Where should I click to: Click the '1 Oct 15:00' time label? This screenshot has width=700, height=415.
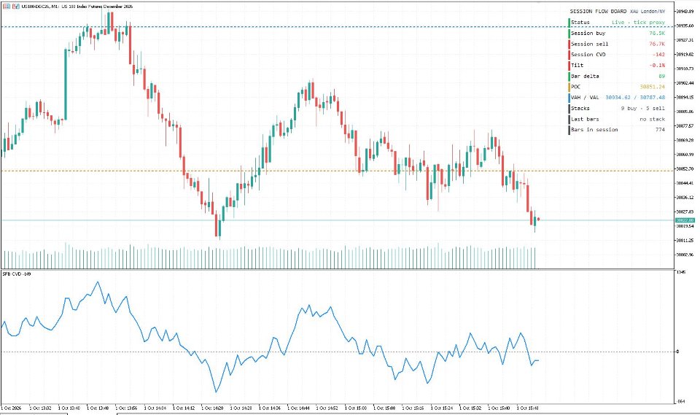coord(357,408)
